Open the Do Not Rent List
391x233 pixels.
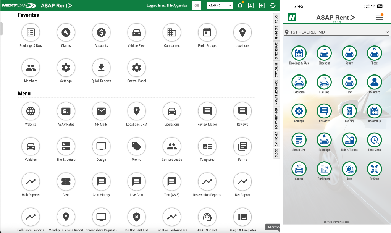point(136,217)
